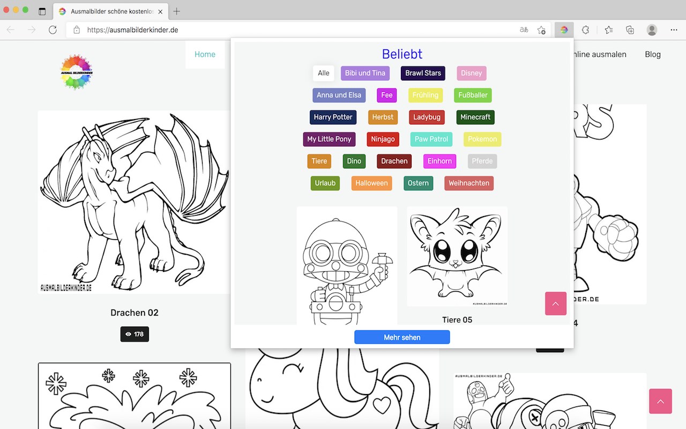Image resolution: width=686 pixels, height=429 pixels.
Task: Click popup scroll-to-top arrow button
Action: coord(556,304)
